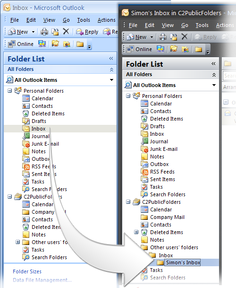Viewport: 236px width, 288px height.
Task: Select RSS Feeds in Simon's Inbox window
Action: click(x=158, y=172)
